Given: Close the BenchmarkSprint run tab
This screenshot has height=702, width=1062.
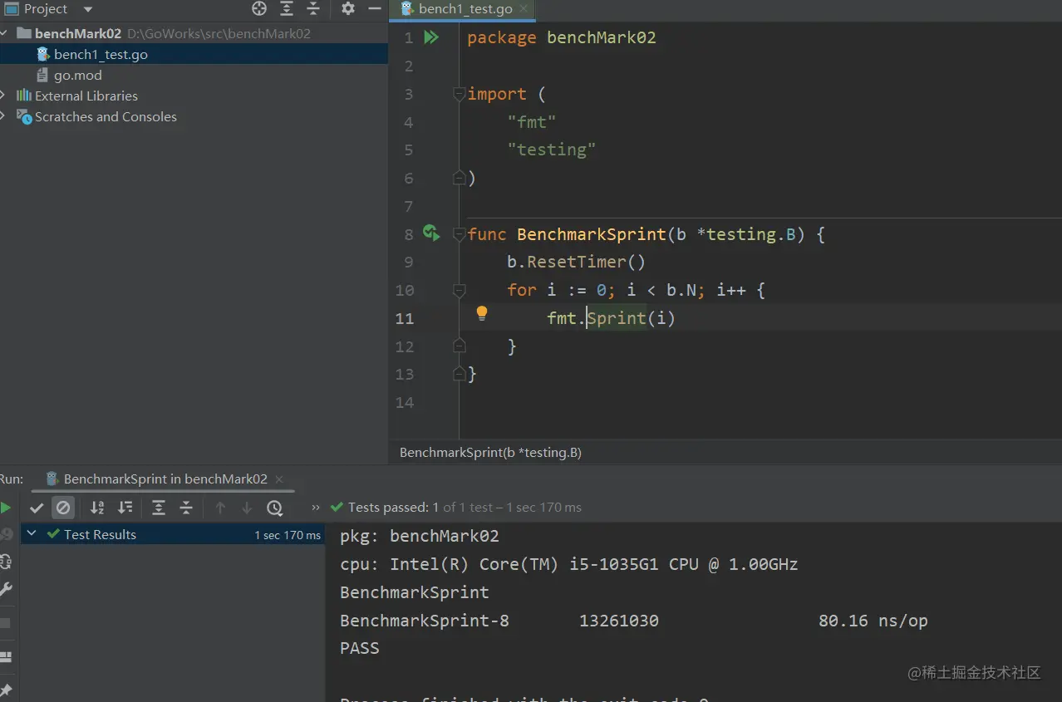Looking at the screenshot, I should pos(279,479).
